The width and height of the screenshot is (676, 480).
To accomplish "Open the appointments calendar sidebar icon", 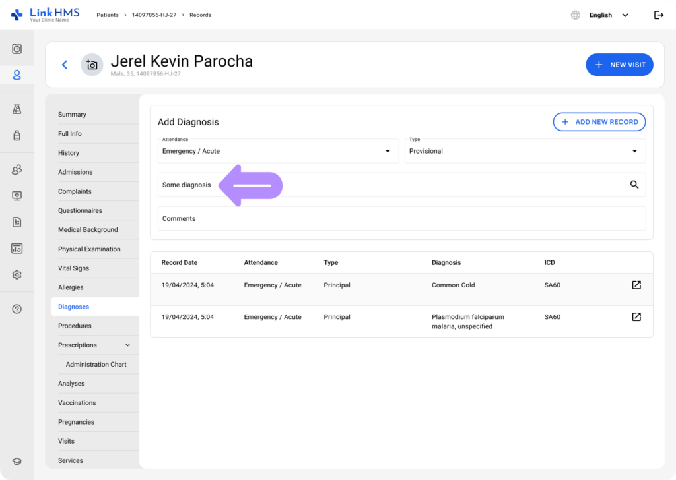I will tap(17, 49).
